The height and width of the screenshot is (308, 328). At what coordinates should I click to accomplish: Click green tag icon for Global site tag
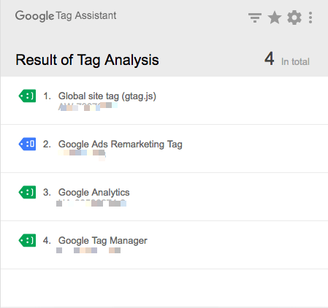point(27,96)
